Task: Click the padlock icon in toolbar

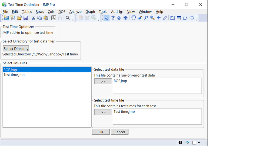Action: (60, 18)
